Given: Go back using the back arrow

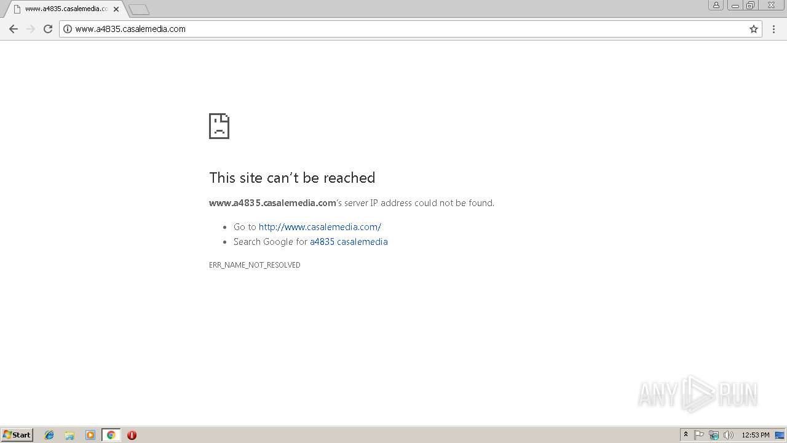Looking at the screenshot, I should click(x=14, y=29).
